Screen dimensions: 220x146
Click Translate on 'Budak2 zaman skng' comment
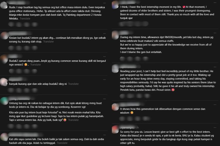click(35, 64)
